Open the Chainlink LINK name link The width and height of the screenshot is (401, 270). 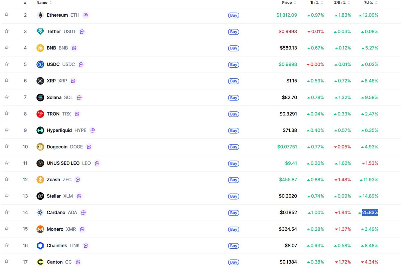point(63,245)
